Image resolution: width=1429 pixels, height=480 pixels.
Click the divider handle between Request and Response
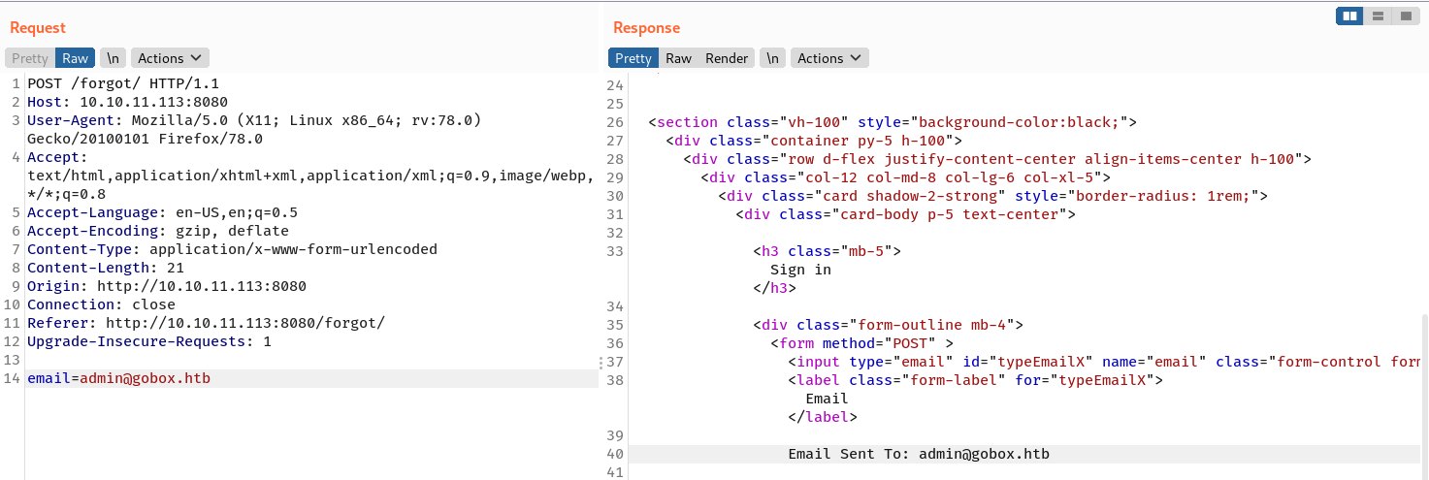coord(601,363)
